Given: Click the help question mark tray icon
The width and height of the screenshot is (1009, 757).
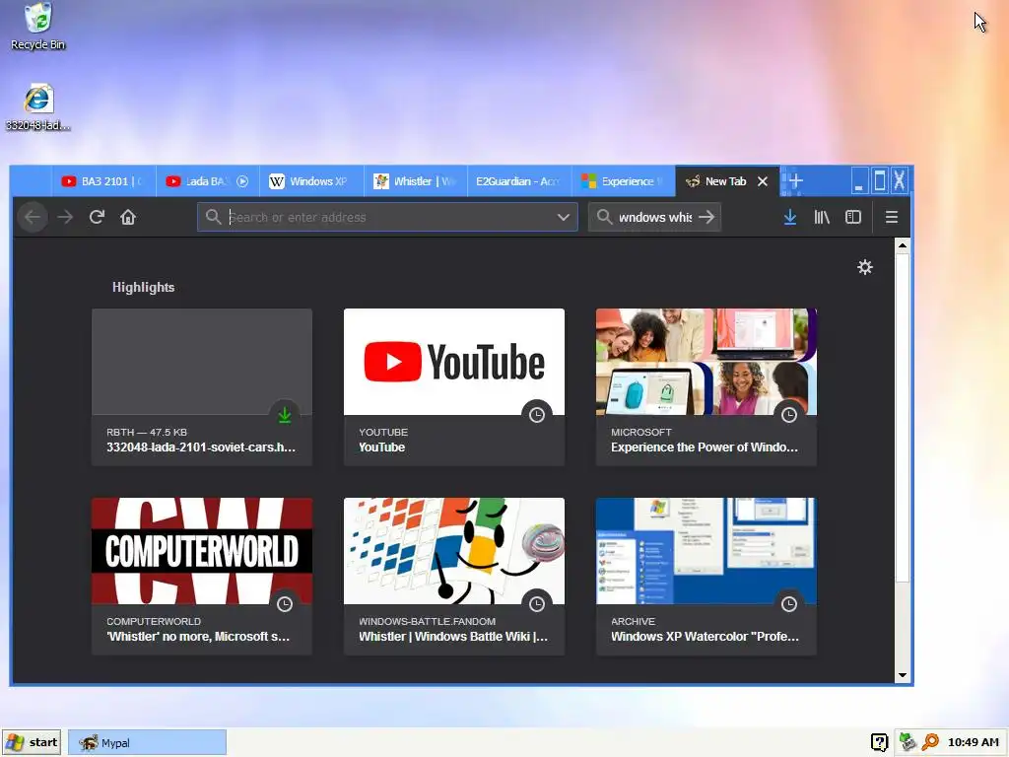Looking at the screenshot, I should coord(879,742).
